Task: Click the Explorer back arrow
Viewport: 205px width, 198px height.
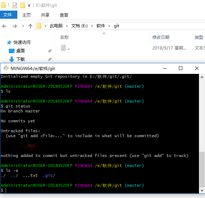Action: (x=4, y=26)
